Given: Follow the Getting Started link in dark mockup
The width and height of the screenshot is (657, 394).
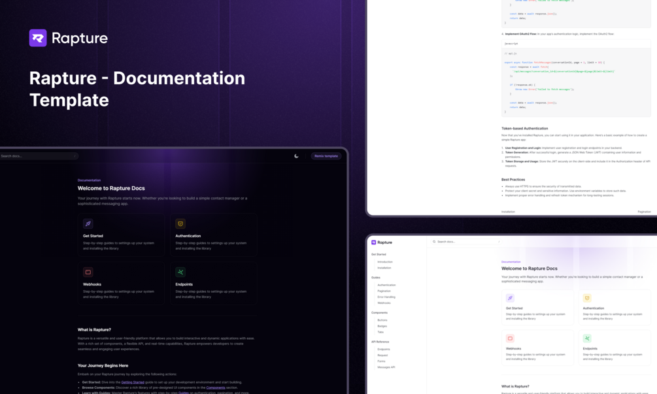Looking at the screenshot, I should pyautogui.click(x=133, y=382).
